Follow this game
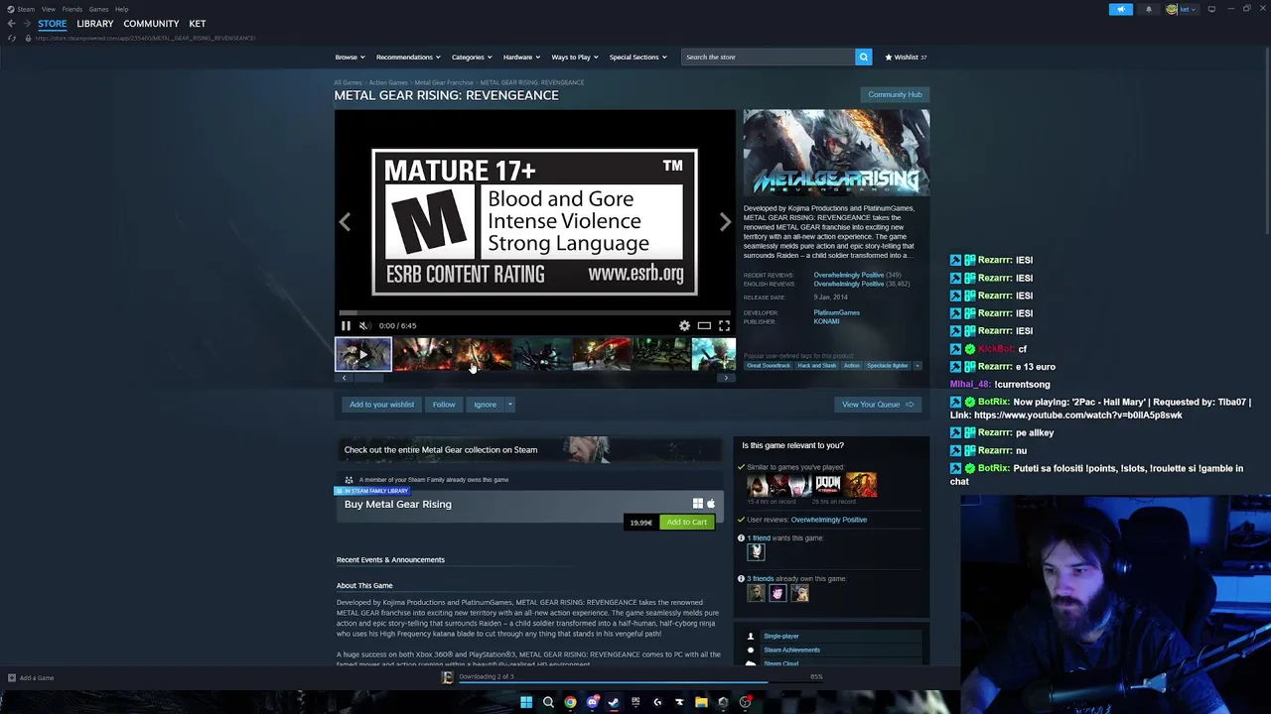 point(444,405)
